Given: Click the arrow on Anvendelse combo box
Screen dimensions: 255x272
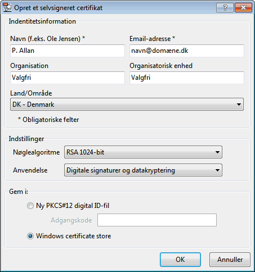Looking at the screenshot, I should coord(217,170).
